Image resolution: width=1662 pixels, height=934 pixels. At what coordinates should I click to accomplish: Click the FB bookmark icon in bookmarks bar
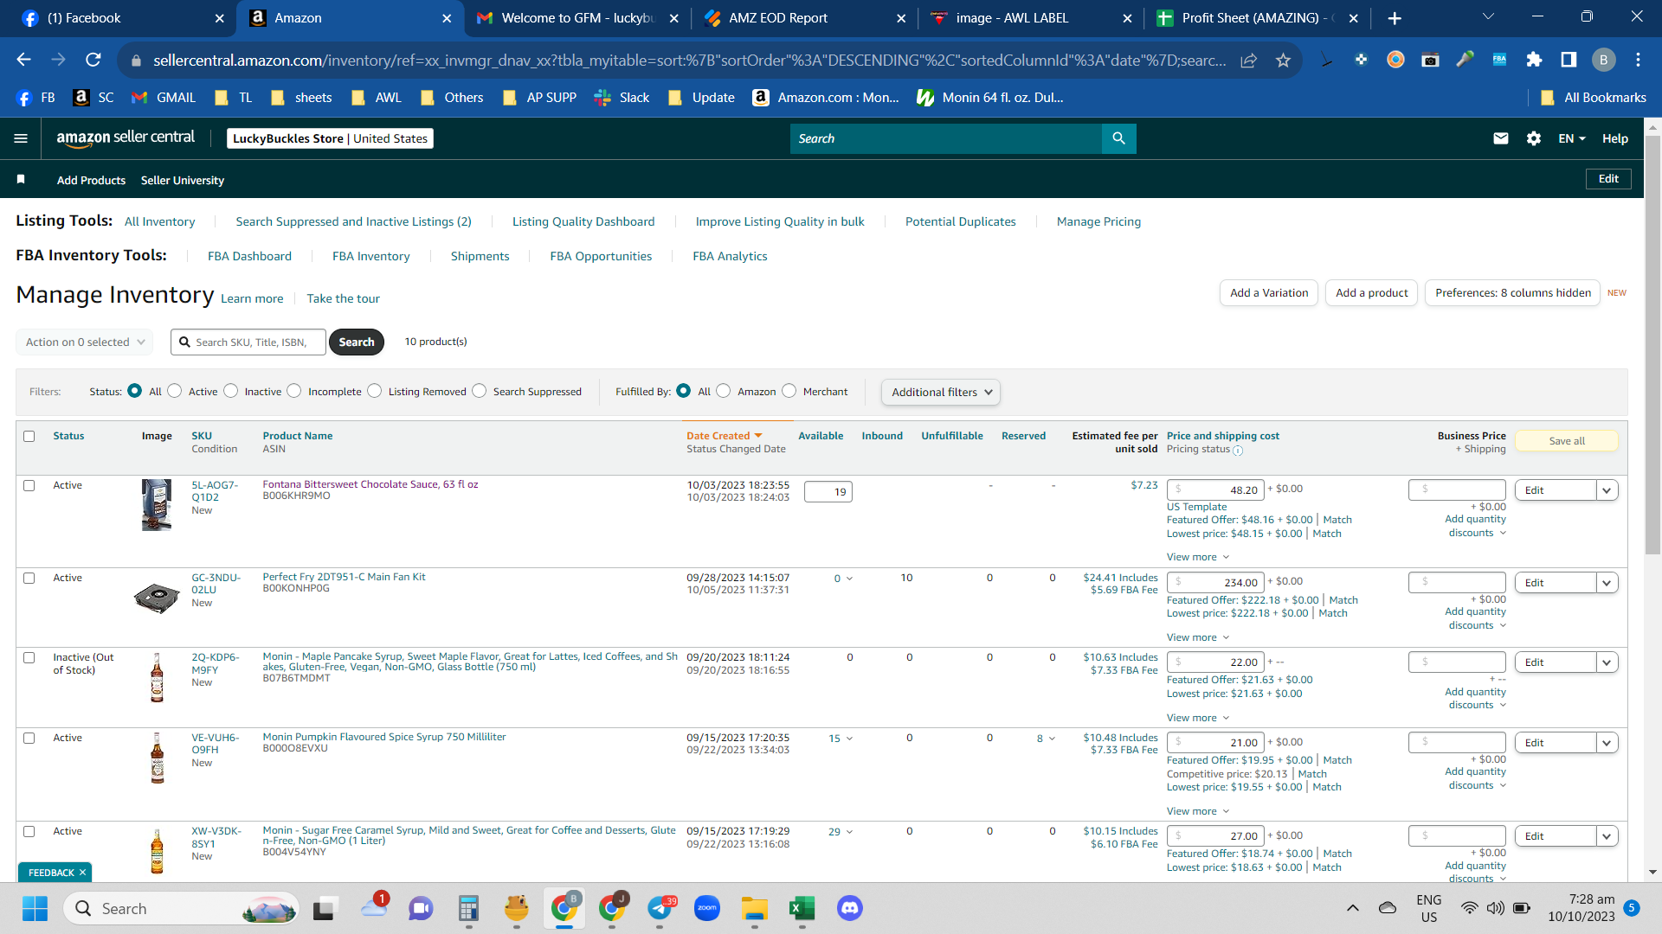pos(24,98)
